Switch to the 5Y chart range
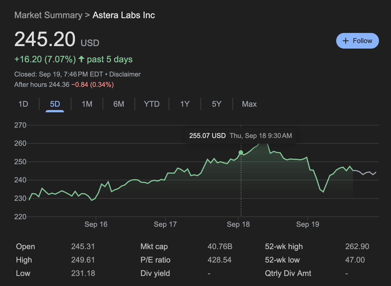This screenshot has height=286, width=391. 216,104
